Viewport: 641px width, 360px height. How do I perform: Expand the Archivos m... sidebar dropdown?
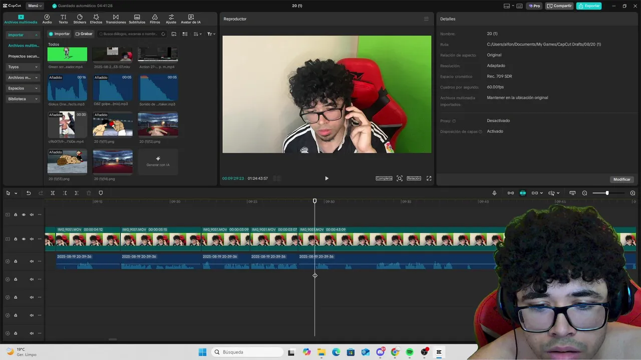[23, 77]
